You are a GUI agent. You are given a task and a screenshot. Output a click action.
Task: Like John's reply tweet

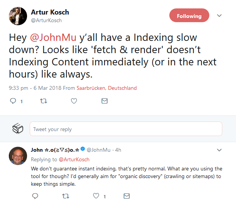point(96,196)
